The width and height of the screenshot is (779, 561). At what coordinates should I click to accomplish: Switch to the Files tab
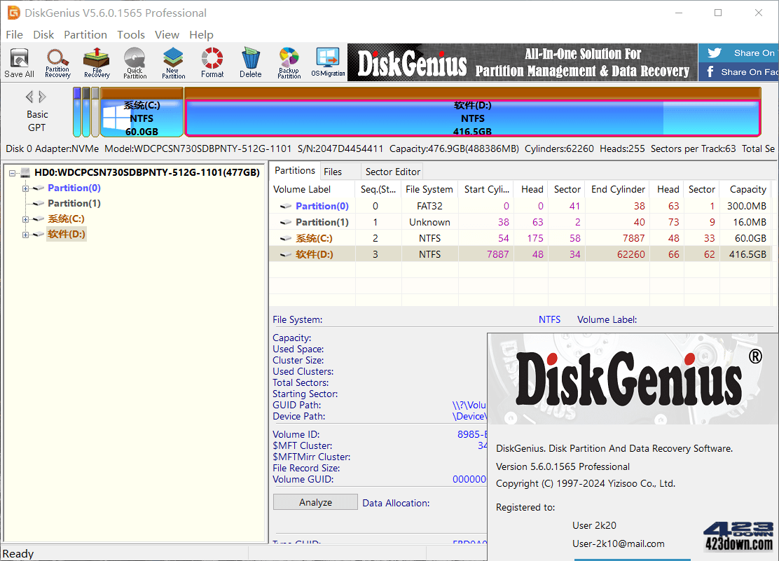click(339, 171)
